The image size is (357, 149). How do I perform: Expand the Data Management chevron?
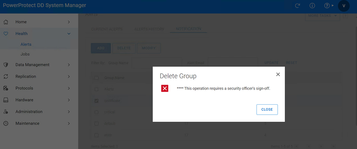69,65
